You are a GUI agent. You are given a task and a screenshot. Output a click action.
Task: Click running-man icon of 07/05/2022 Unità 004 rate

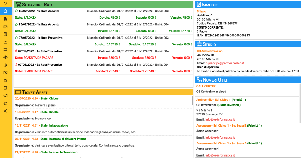(16, 51)
